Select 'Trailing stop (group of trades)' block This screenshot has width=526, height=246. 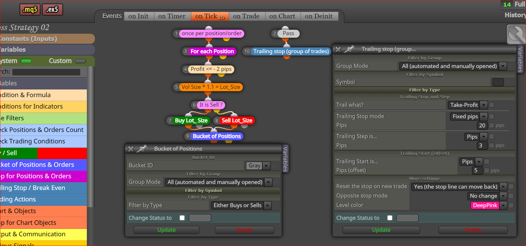tap(291, 51)
